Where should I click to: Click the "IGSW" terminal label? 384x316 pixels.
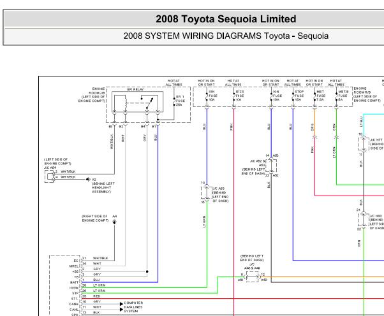coord(74,288)
